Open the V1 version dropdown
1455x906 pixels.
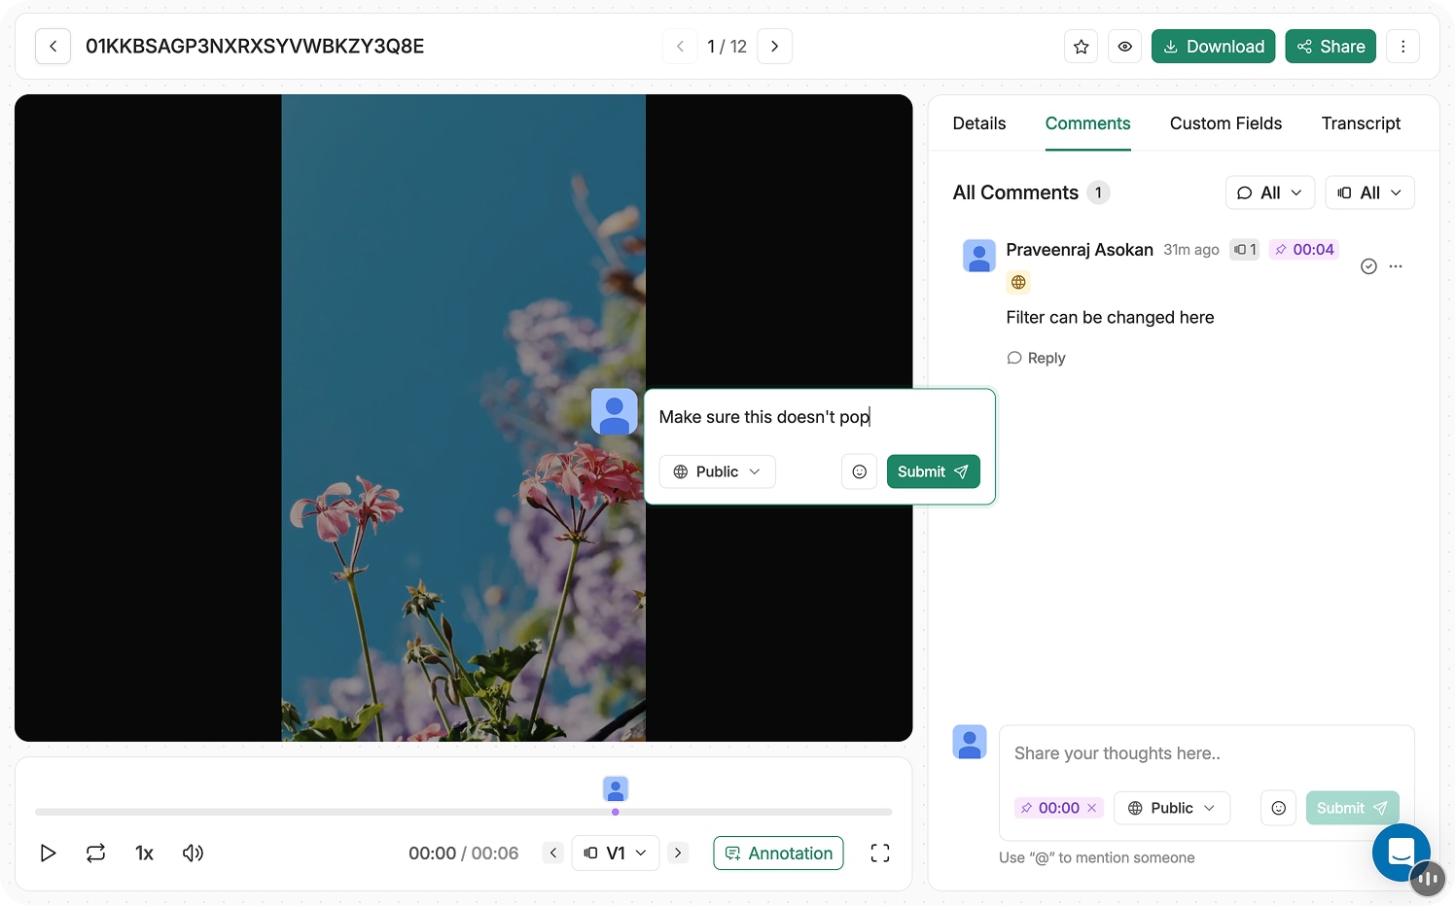coord(616,853)
